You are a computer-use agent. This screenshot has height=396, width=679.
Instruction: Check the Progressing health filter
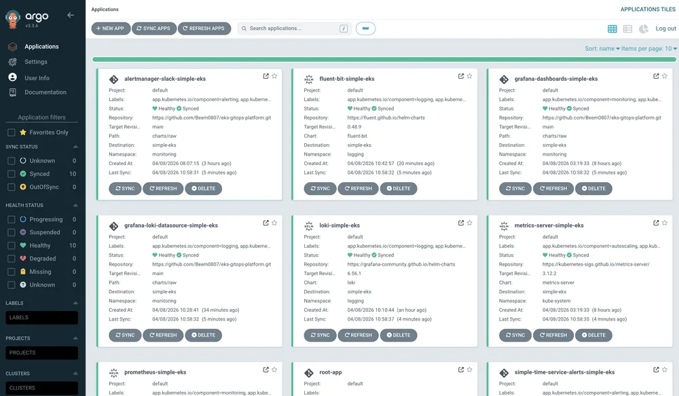12,219
